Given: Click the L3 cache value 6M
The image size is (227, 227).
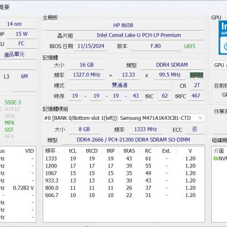Looking at the screenshot, I should click(25, 76).
